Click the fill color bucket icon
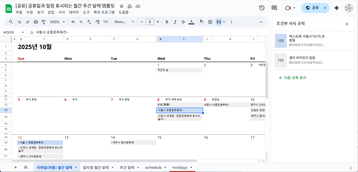This screenshot has height=172, width=358. (x=201, y=22)
